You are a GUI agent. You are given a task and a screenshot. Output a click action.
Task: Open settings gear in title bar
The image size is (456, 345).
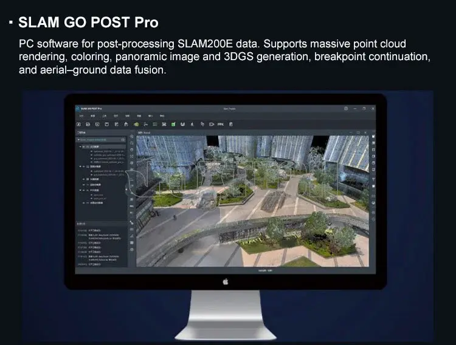pos(346,109)
